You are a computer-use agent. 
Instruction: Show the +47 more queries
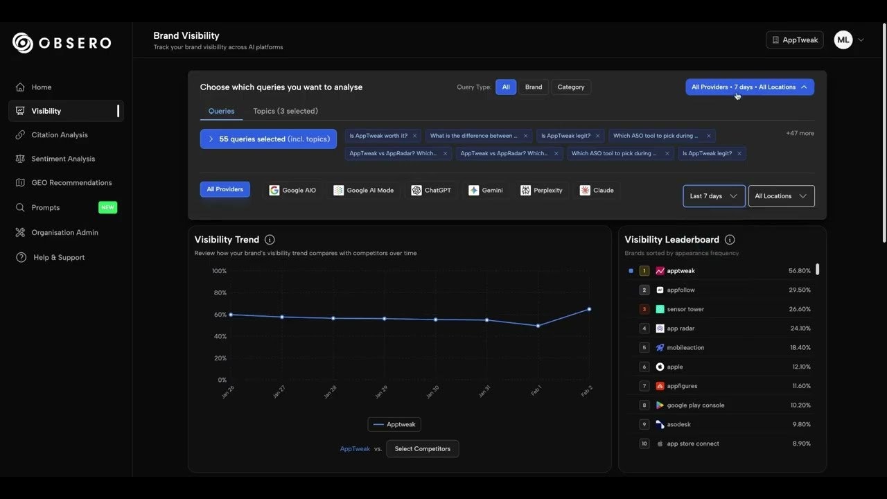(x=800, y=133)
